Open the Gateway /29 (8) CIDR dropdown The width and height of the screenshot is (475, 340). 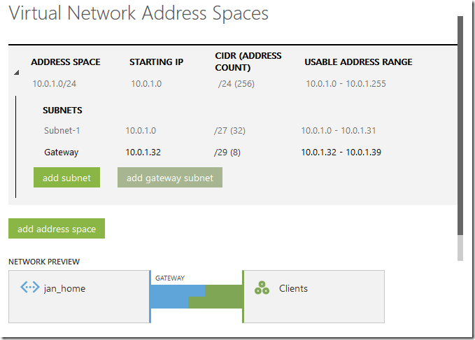(227, 152)
